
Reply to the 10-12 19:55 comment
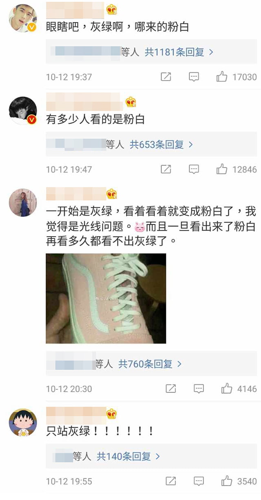click(x=199, y=481)
